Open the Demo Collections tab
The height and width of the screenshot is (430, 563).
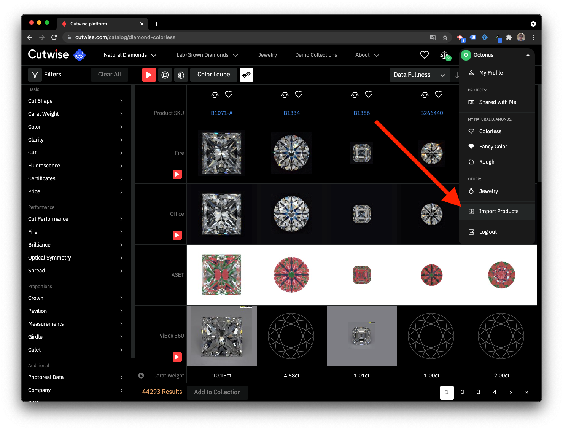click(316, 55)
